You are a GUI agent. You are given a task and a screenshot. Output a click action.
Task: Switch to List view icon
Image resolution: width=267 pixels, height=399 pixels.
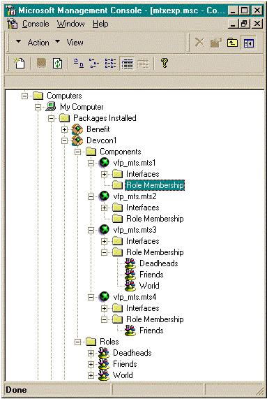coord(110,63)
